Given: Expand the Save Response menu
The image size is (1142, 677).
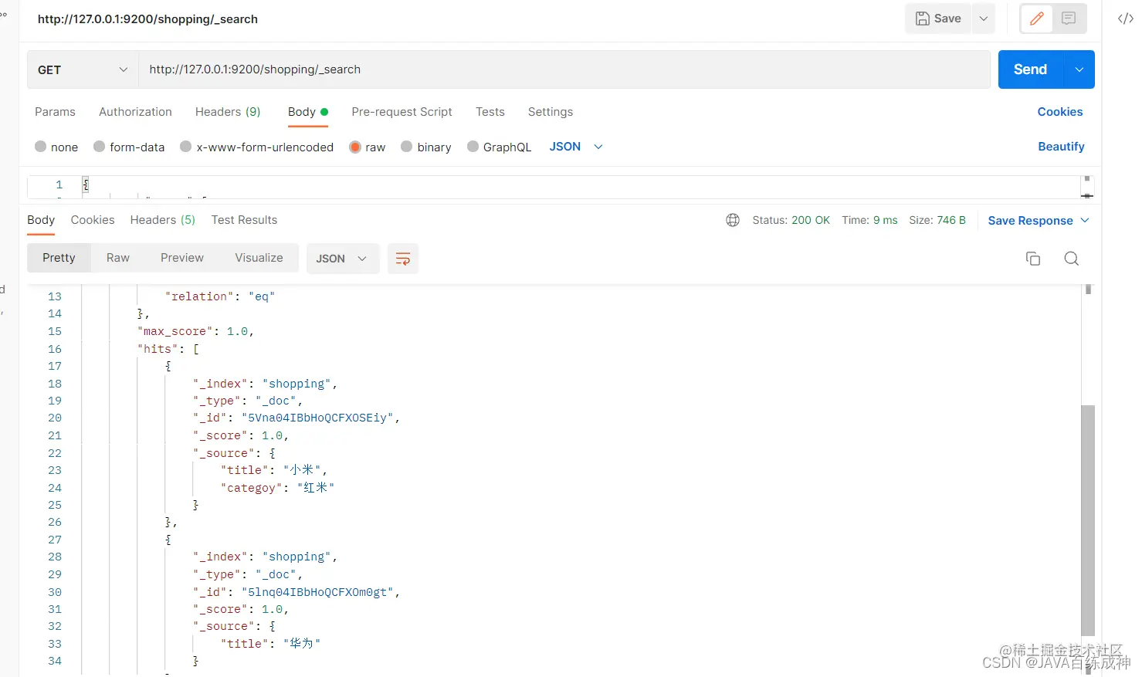Looking at the screenshot, I should coord(1039,221).
